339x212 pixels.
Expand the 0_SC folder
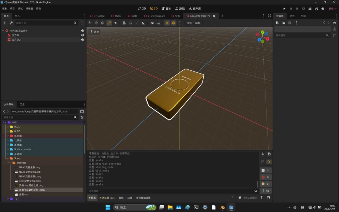tap(8, 131)
